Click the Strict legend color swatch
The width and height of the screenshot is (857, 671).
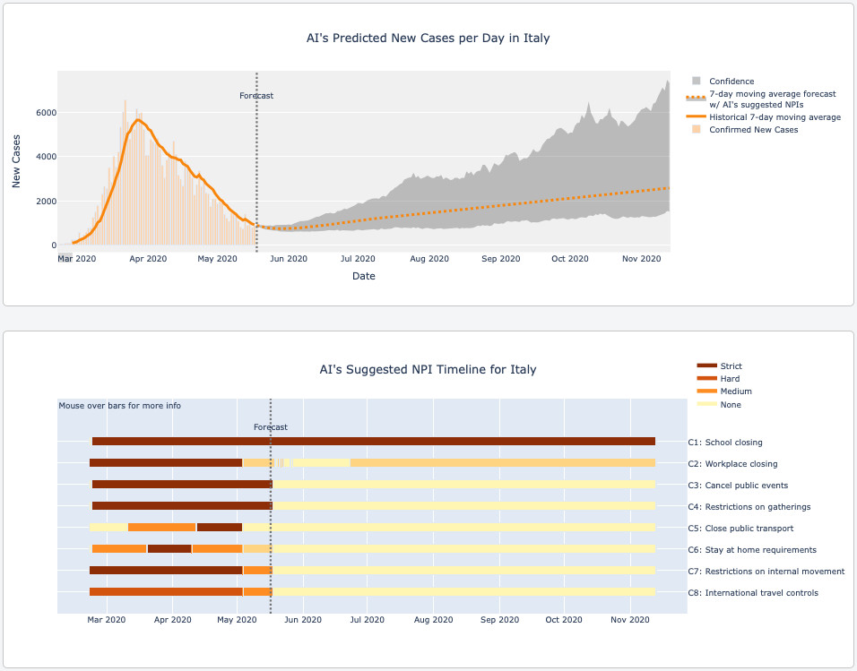706,366
